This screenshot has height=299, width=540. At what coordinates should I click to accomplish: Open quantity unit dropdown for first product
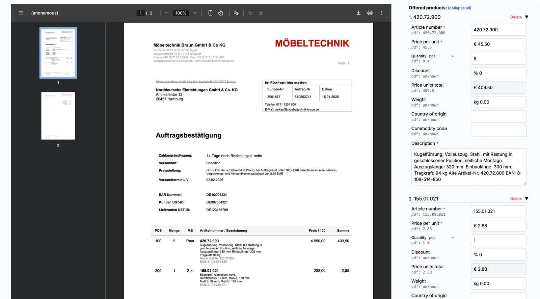pyautogui.click(x=453, y=56)
